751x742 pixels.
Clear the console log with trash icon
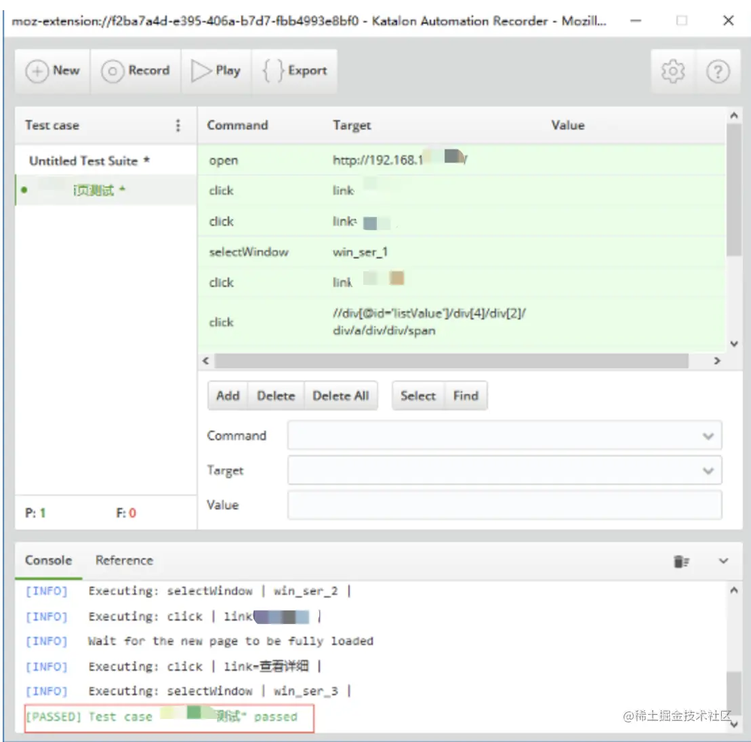[681, 562]
